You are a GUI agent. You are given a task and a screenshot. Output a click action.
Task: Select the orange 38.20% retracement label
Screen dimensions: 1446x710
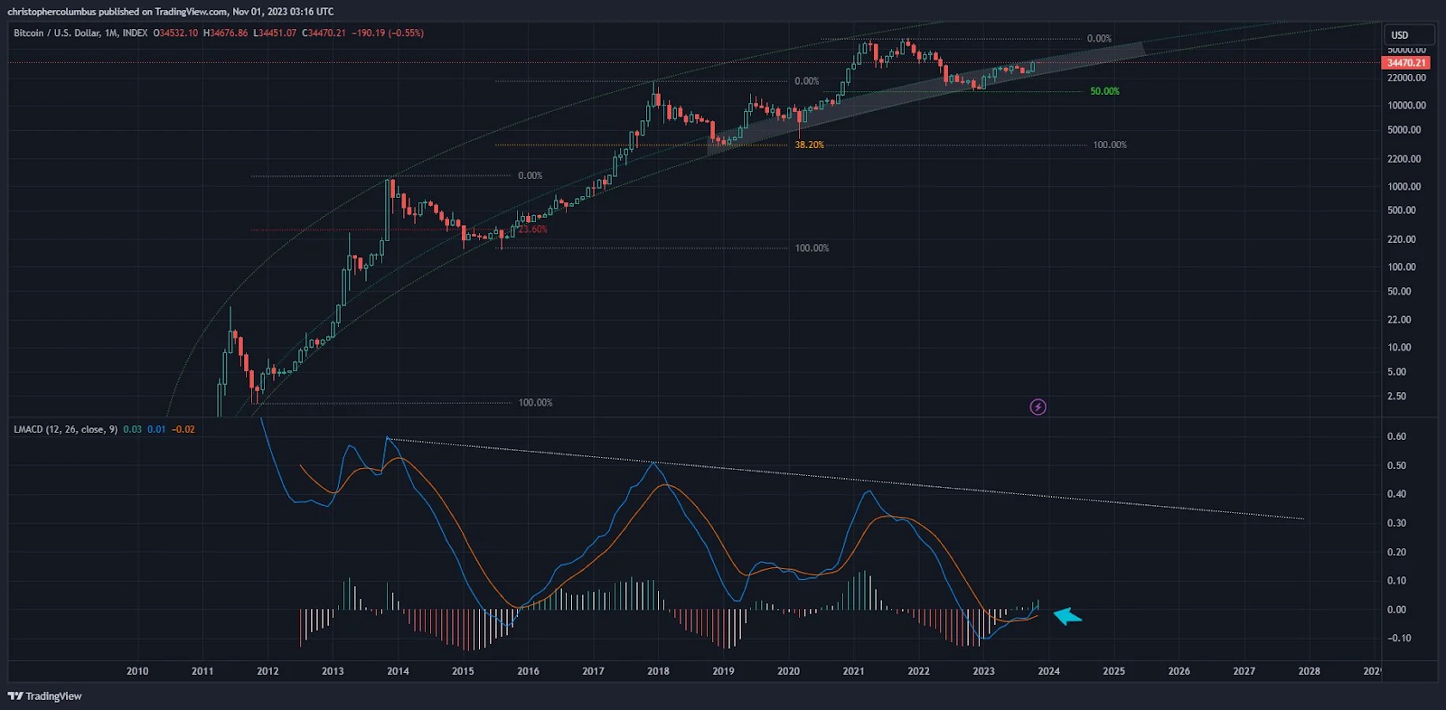coord(809,145)
